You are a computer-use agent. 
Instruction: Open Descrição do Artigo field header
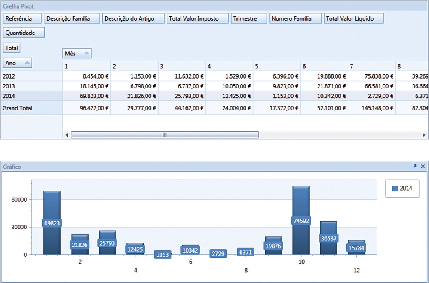click(x=134, y=18)
